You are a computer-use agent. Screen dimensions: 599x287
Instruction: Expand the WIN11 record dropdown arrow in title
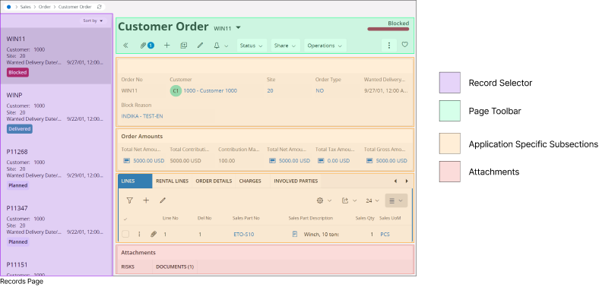[239, 27]
